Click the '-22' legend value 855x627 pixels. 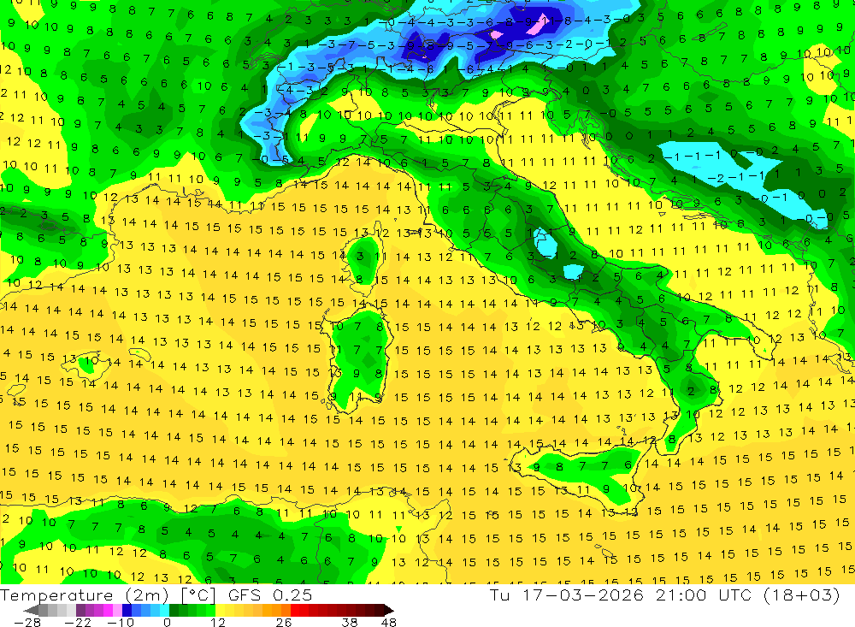pos(78,623)
